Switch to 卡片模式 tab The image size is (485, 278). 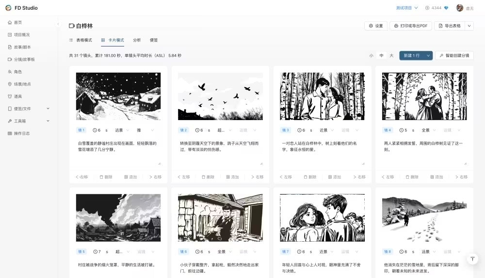113,40
